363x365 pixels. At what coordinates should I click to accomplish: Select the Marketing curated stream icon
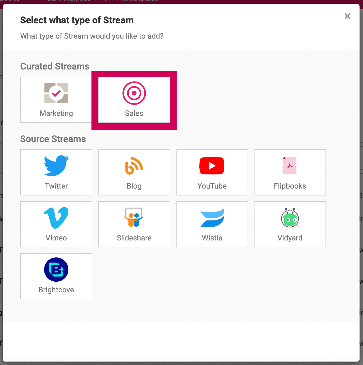pyautogui.click(x=56, y=93)
